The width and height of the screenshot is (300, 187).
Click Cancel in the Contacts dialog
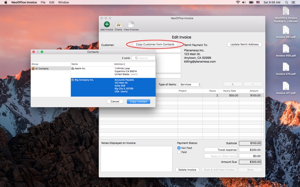click(115, 101)
